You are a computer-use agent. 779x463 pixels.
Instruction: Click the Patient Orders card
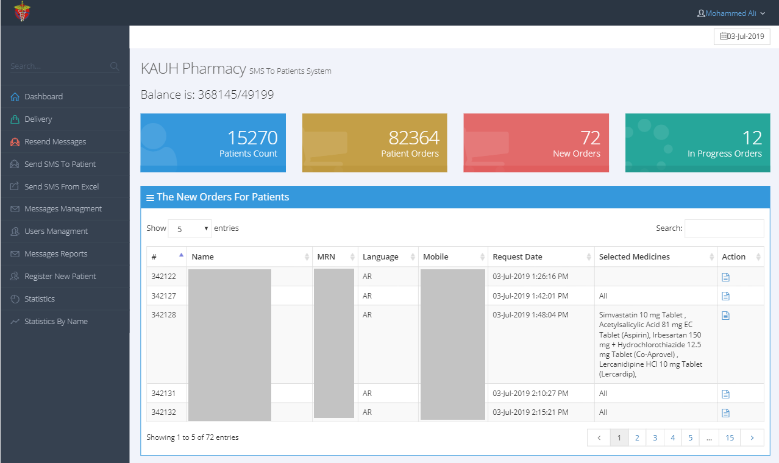coord(374,143)
